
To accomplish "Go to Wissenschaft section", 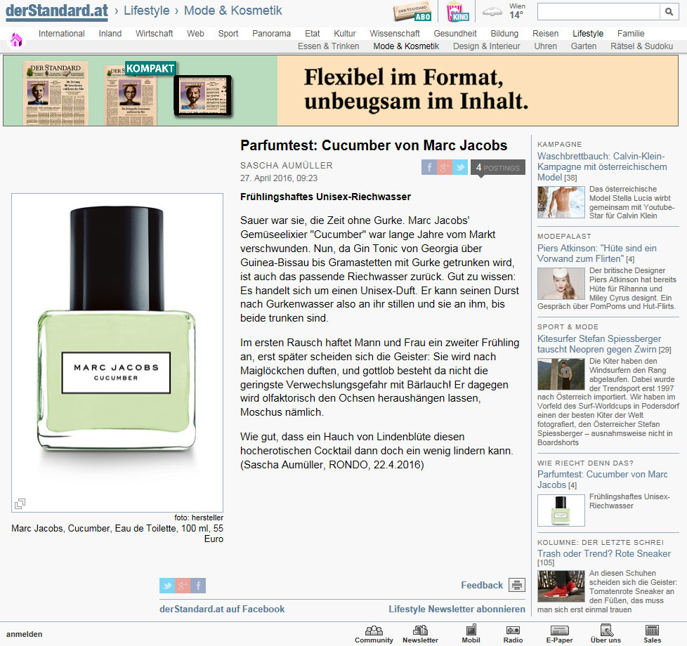I will pos(395,33).
